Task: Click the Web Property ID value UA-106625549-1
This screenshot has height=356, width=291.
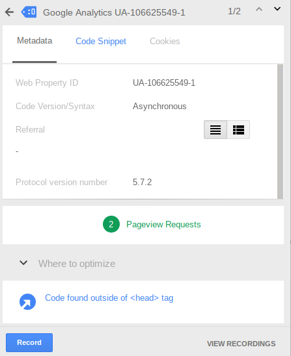Action: click(x=164, y=83)
